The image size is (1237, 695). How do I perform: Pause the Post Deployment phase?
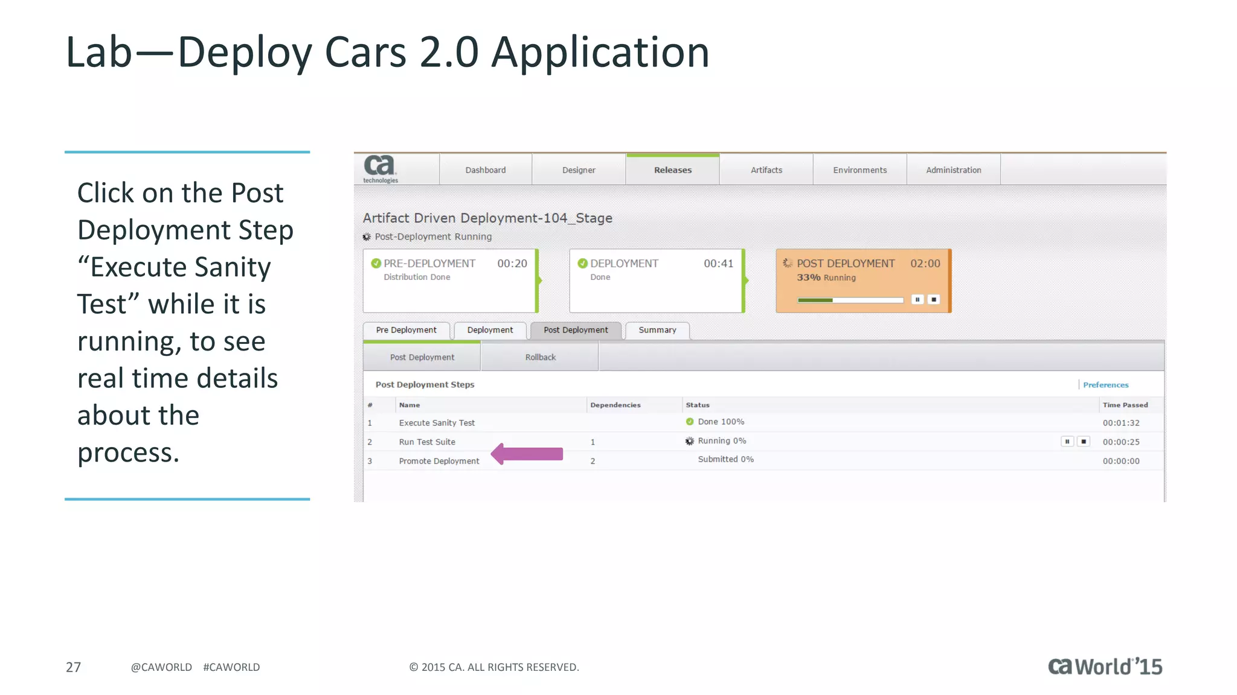(917, 299)
